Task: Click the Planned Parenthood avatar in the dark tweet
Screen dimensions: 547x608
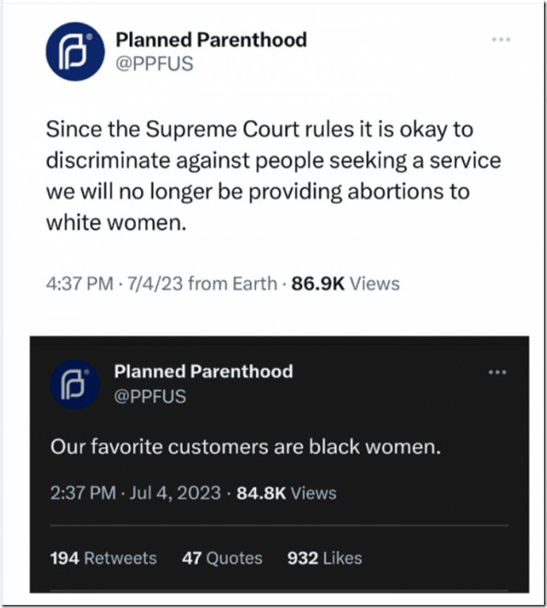Action: pos(74,384)
